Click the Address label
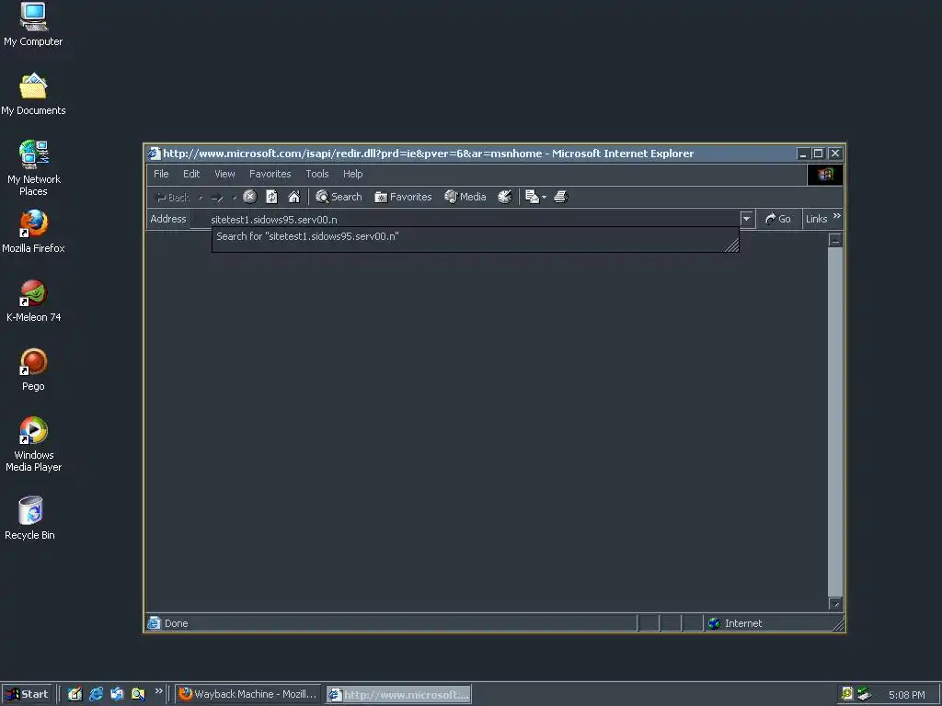The width and height of the screenshot is (942, 706). click(168, 219)
